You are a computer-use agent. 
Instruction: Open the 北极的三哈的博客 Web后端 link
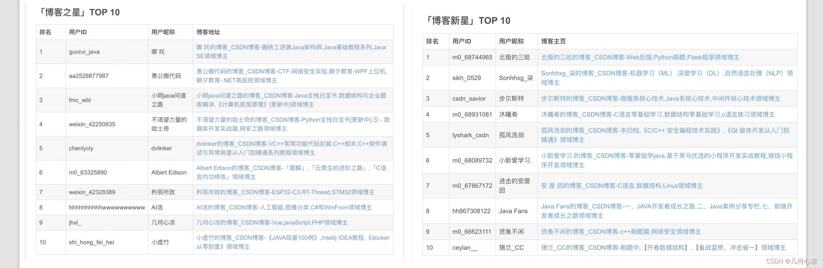tap(640, 57)
